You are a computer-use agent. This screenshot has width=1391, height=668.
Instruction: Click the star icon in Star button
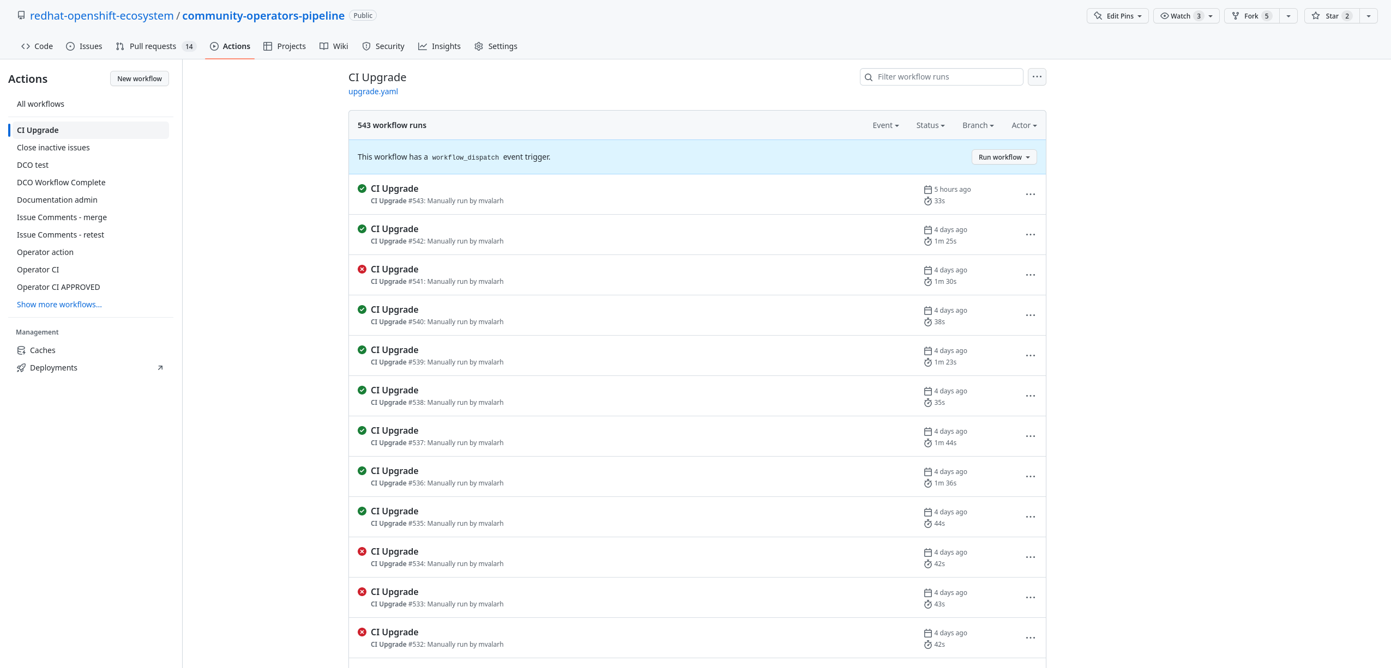point(1316,16)
